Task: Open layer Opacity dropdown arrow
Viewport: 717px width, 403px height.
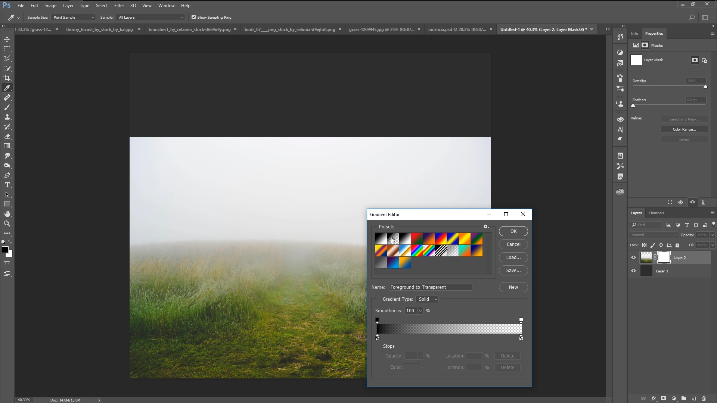Action: (712, 235)
